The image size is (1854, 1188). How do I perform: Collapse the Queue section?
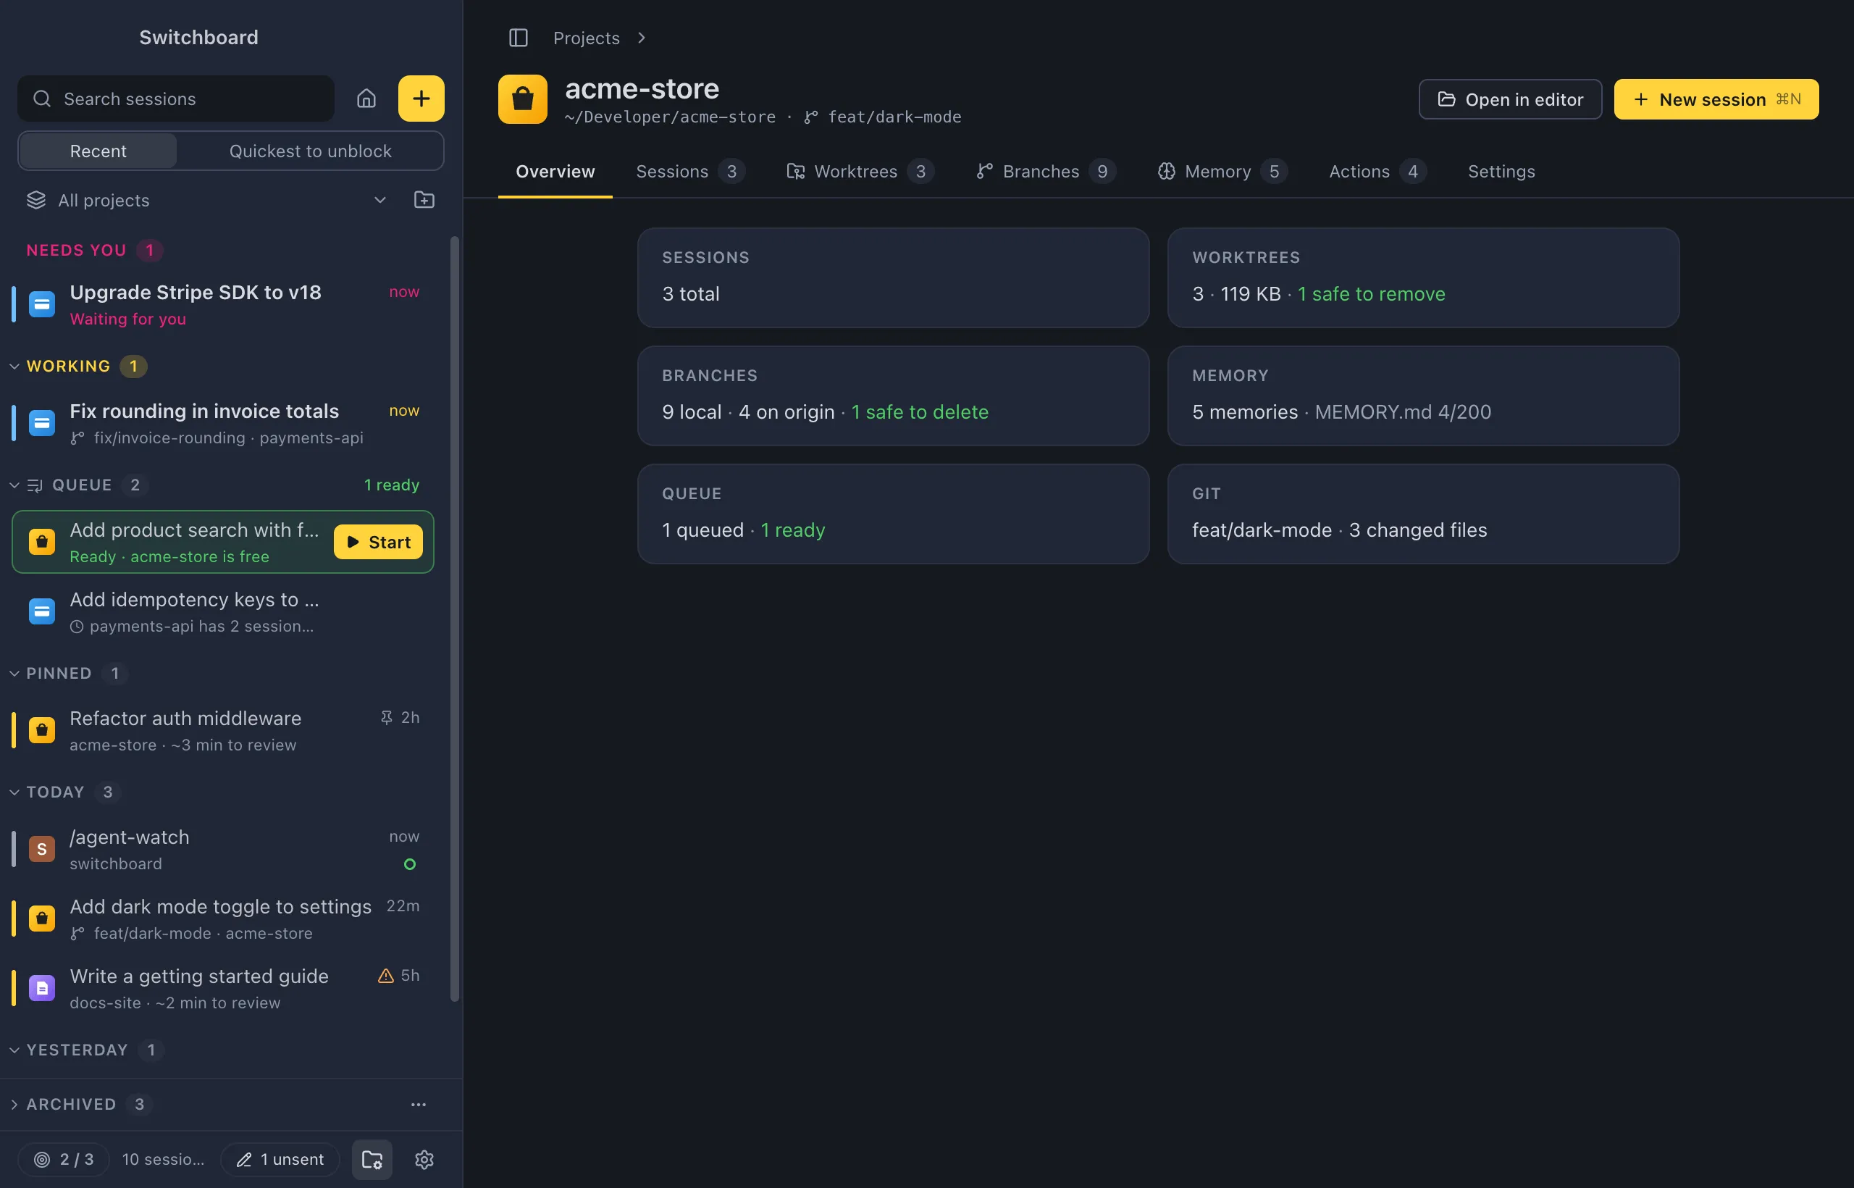click(14, 485)
